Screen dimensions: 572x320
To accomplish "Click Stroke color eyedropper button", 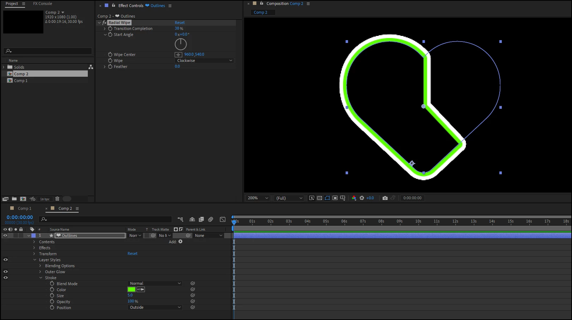I will (141, 289).
